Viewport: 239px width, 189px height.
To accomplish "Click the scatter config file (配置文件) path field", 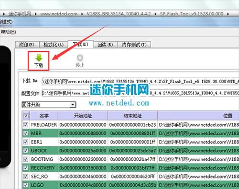I will click(x=140, y=93).
